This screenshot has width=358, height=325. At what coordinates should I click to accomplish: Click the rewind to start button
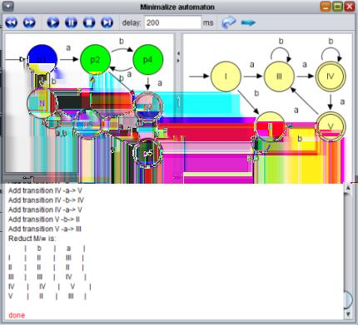coord(12,22)
